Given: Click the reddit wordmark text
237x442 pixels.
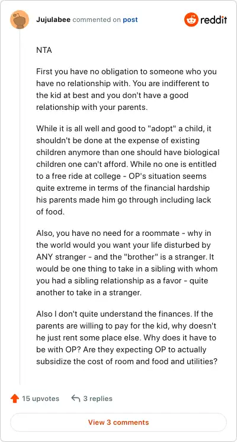Looking at the screenshot, I should pyautogui.click(x=214, y=20).
